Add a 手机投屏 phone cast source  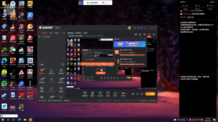coord(100,94)
